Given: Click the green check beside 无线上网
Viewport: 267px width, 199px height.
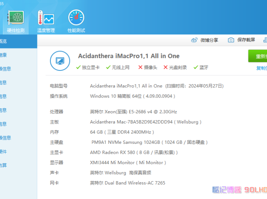Looking at the screenshot, I should tap(108, 67).
